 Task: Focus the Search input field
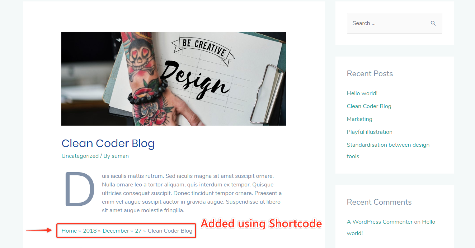coord(394,23)
